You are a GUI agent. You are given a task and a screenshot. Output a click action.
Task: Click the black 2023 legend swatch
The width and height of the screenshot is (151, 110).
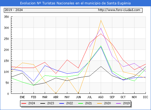(x=43, y=103)
